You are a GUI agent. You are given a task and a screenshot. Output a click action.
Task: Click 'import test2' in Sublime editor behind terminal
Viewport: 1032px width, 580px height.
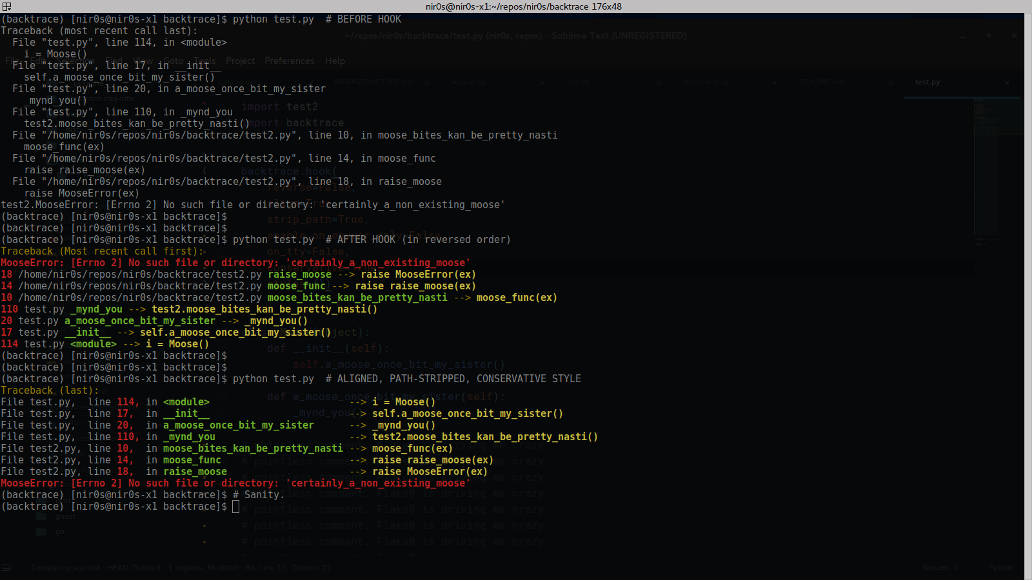[x=280, y=106]
